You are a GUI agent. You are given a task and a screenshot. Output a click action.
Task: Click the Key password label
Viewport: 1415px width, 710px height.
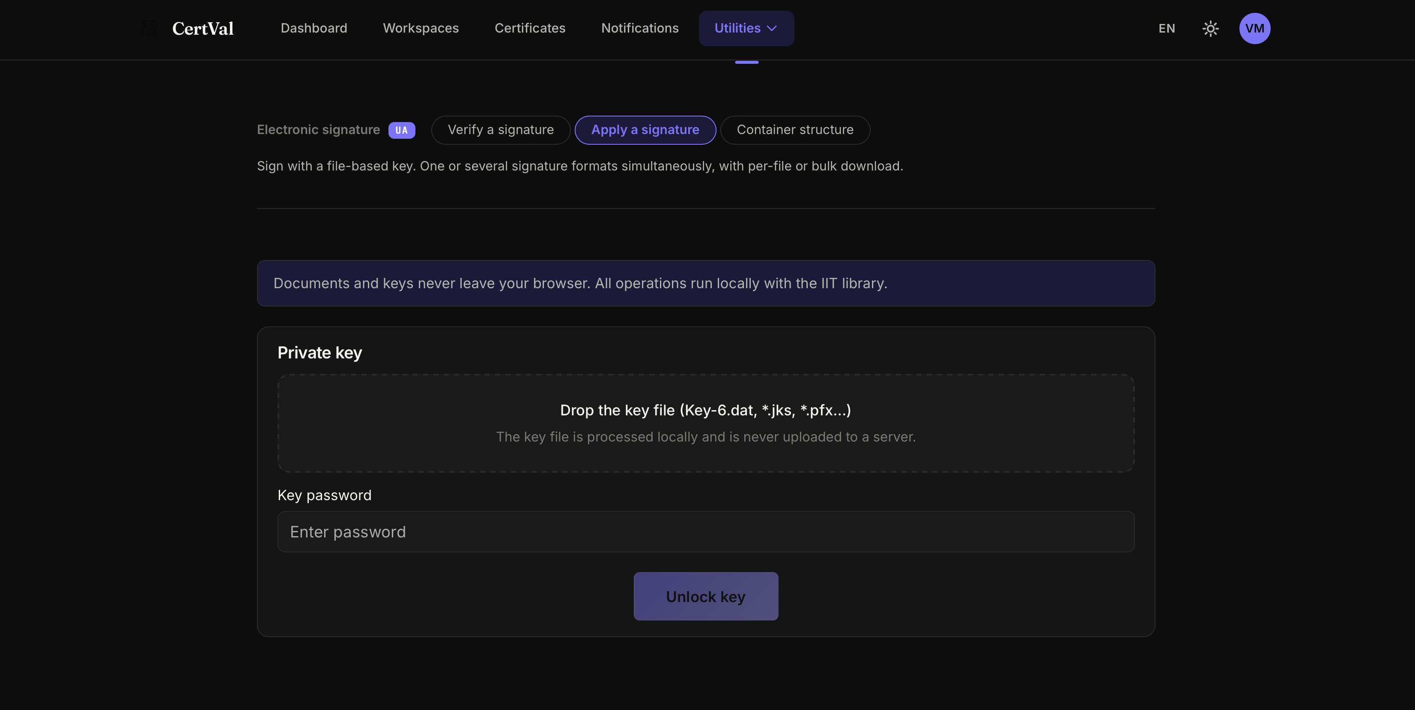[x=324, y=495]
